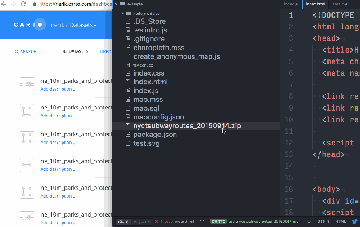The image size is (360, 227).
Task: Click index.html file name in status bar
Action: click(184, 222)
